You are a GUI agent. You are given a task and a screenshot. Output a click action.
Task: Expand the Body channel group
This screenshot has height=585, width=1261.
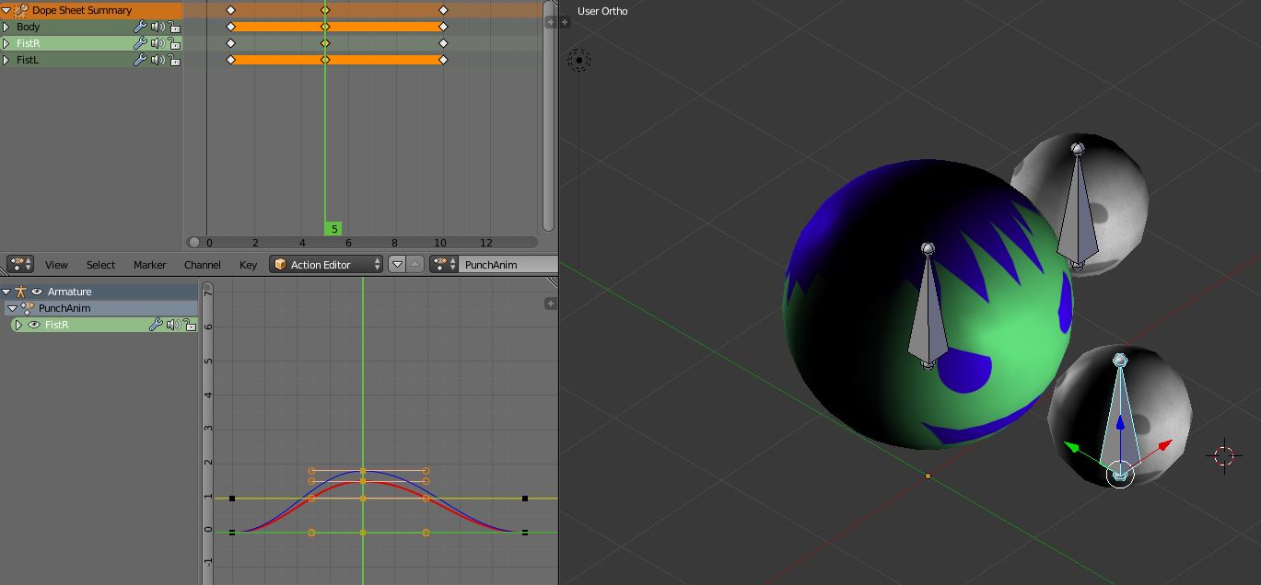pyautogui.click(x=6, y=27)
